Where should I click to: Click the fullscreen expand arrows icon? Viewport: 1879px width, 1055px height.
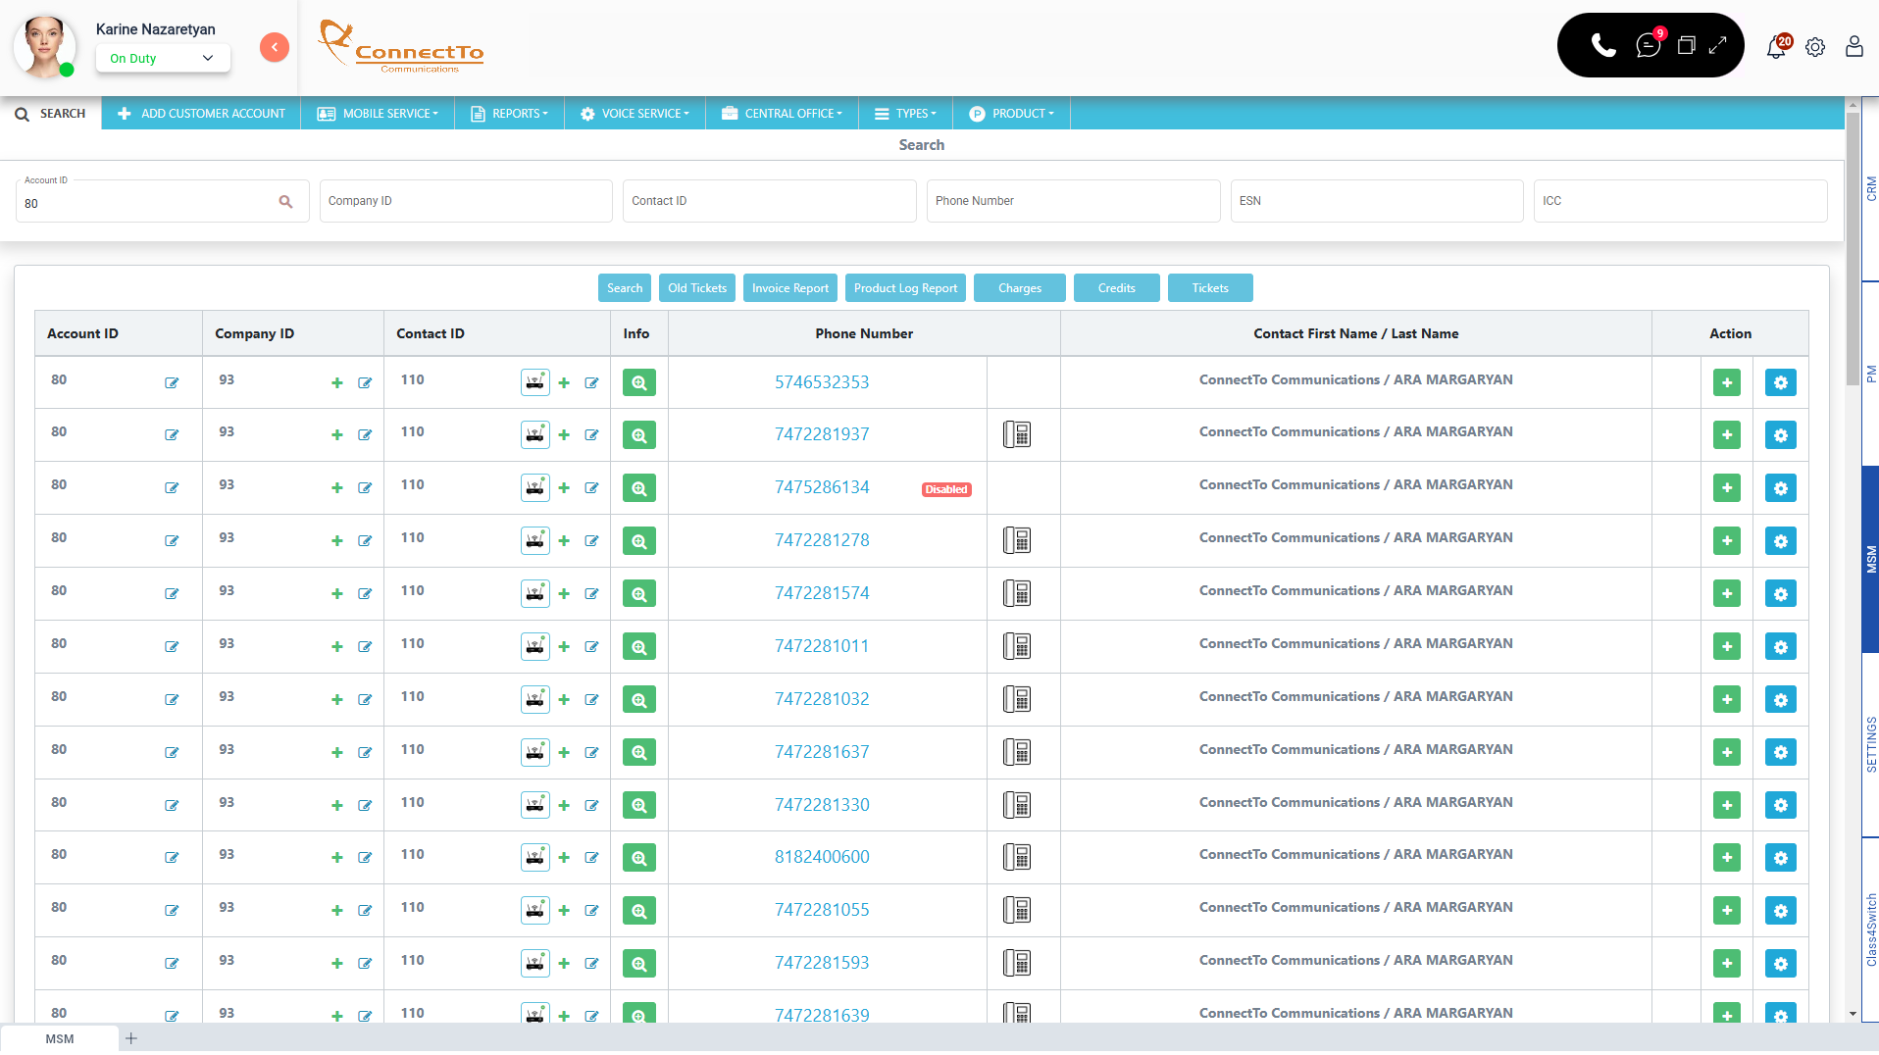[x=1717, y=45]
